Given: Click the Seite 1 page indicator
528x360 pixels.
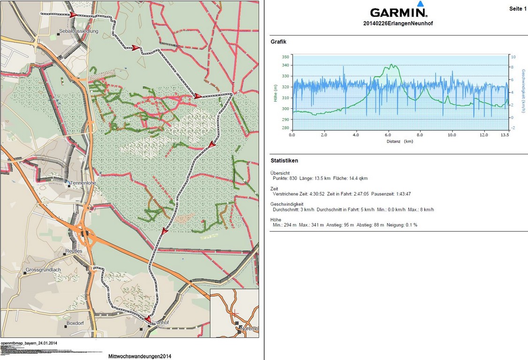Looking at the screenshot, I should pos(518,9).
